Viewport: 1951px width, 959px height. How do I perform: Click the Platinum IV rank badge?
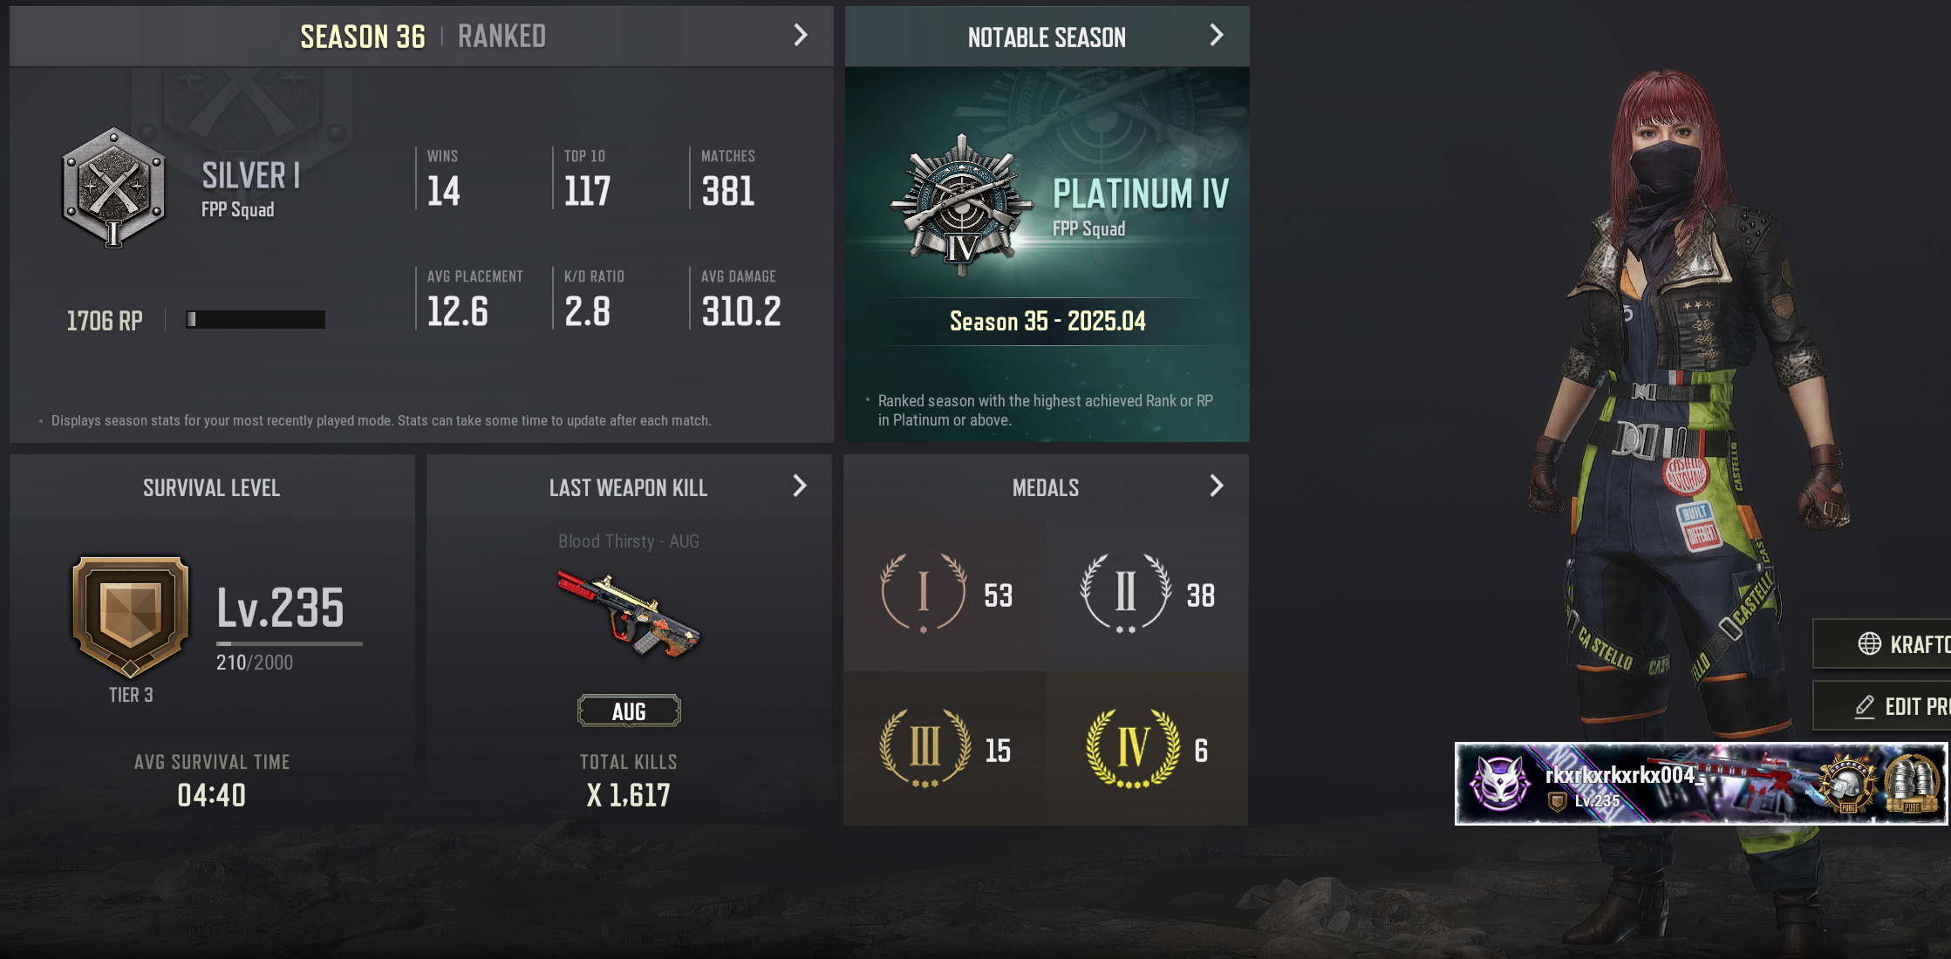click(961, 205)
